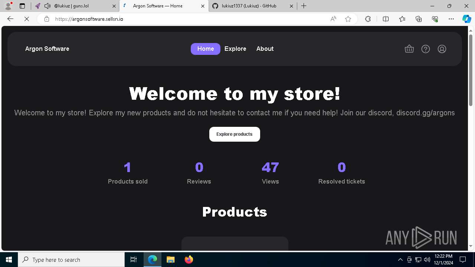The image size is (475, 267).
Task: Add this page to favorites
Action: (x=348, y=19)
